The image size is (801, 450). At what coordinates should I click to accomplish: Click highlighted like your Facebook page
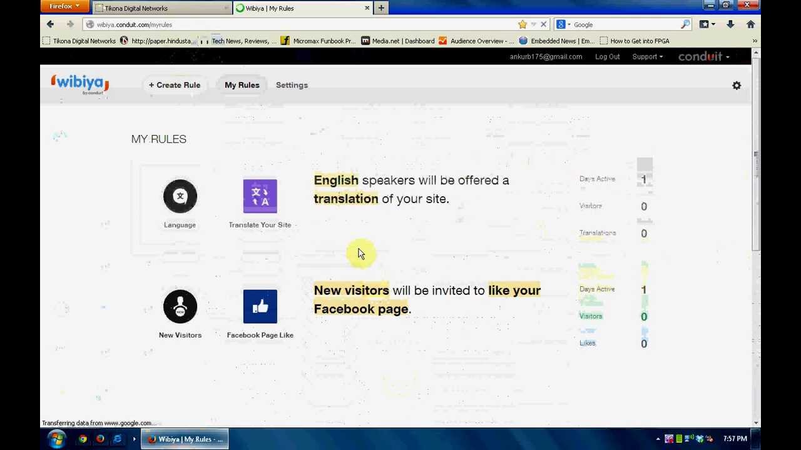[427, 299]
